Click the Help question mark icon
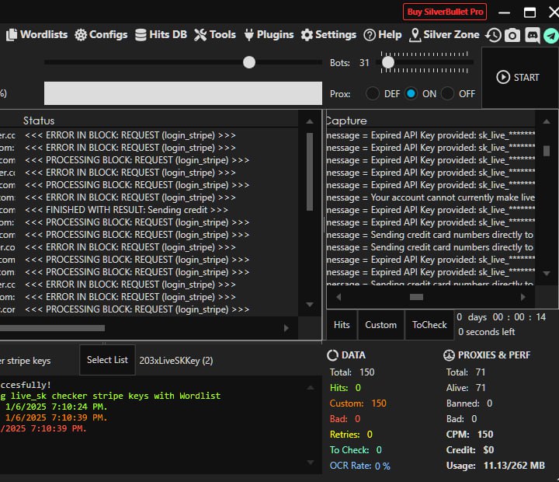Screen dimensions: 559x482 (370, 35)
